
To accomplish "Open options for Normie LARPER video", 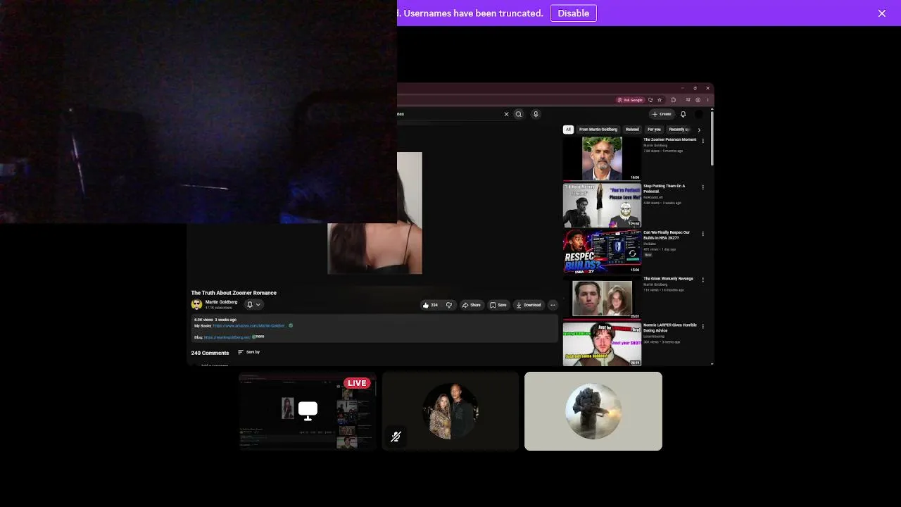I will (702, 327).
